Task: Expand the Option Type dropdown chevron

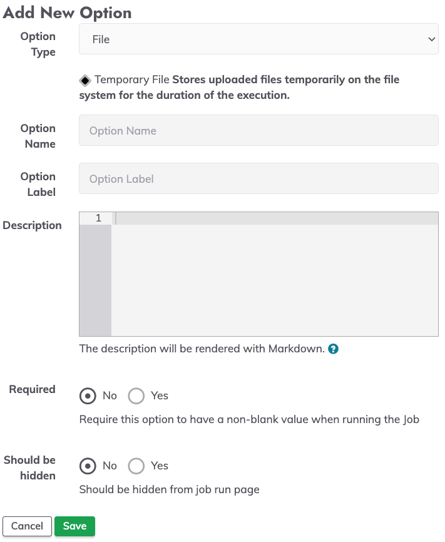Action: pos(431,39)
